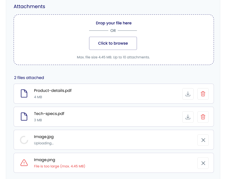Click the File is too large error text

tap(60, 166)
